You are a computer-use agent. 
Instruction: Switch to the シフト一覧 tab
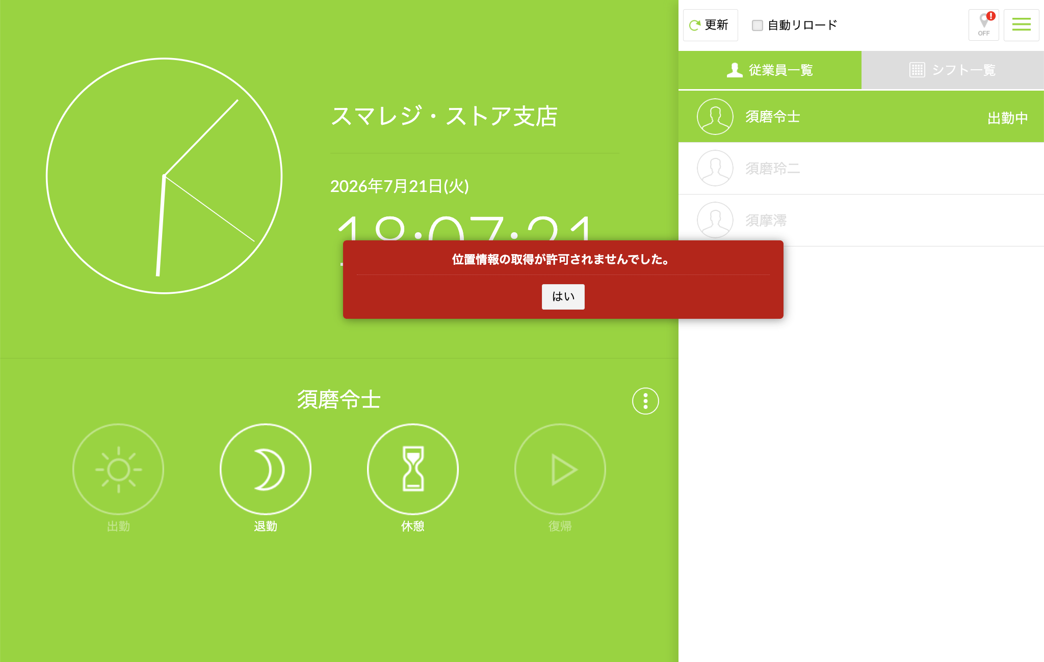point(952,70)
